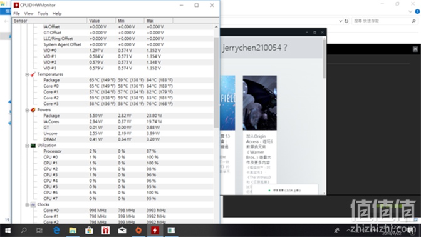The width and height of the screenshot is (421, 237).
Task: Open the Explorer address history dropdown
Action: [340, 21]
